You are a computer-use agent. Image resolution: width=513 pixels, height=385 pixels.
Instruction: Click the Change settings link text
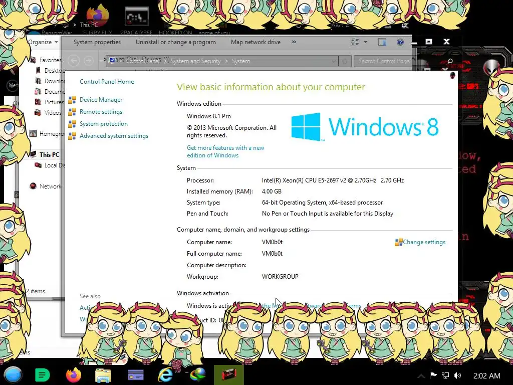pos(424,242)
